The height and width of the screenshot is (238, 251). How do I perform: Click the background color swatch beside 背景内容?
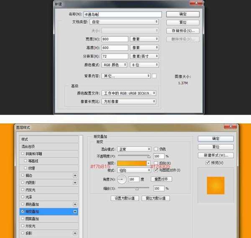click(154, 76)
